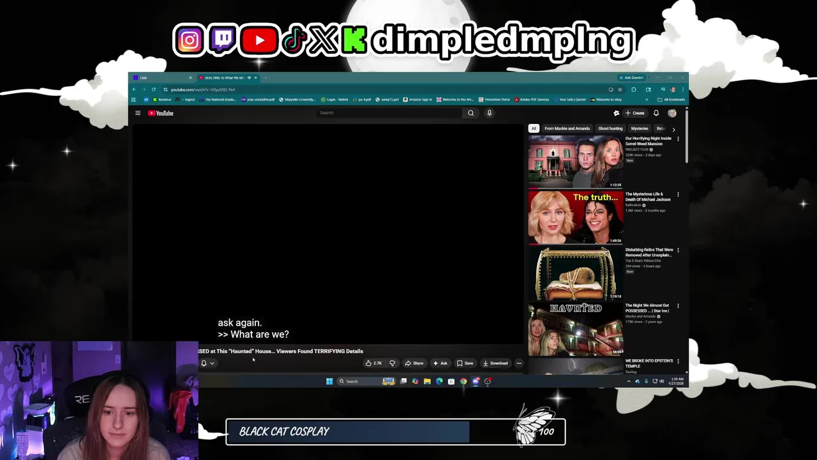Open YouTube notifications bell in header
This screenshot has height=460, width=817.
pyautogui.click(x=656, y=113)
